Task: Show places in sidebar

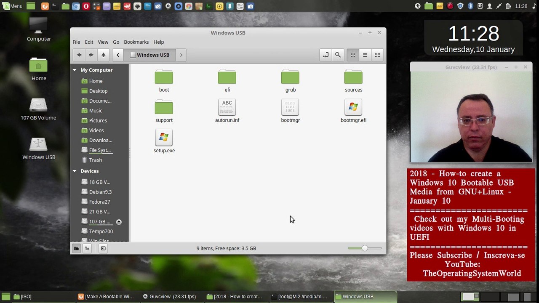Action: [76, 248]
